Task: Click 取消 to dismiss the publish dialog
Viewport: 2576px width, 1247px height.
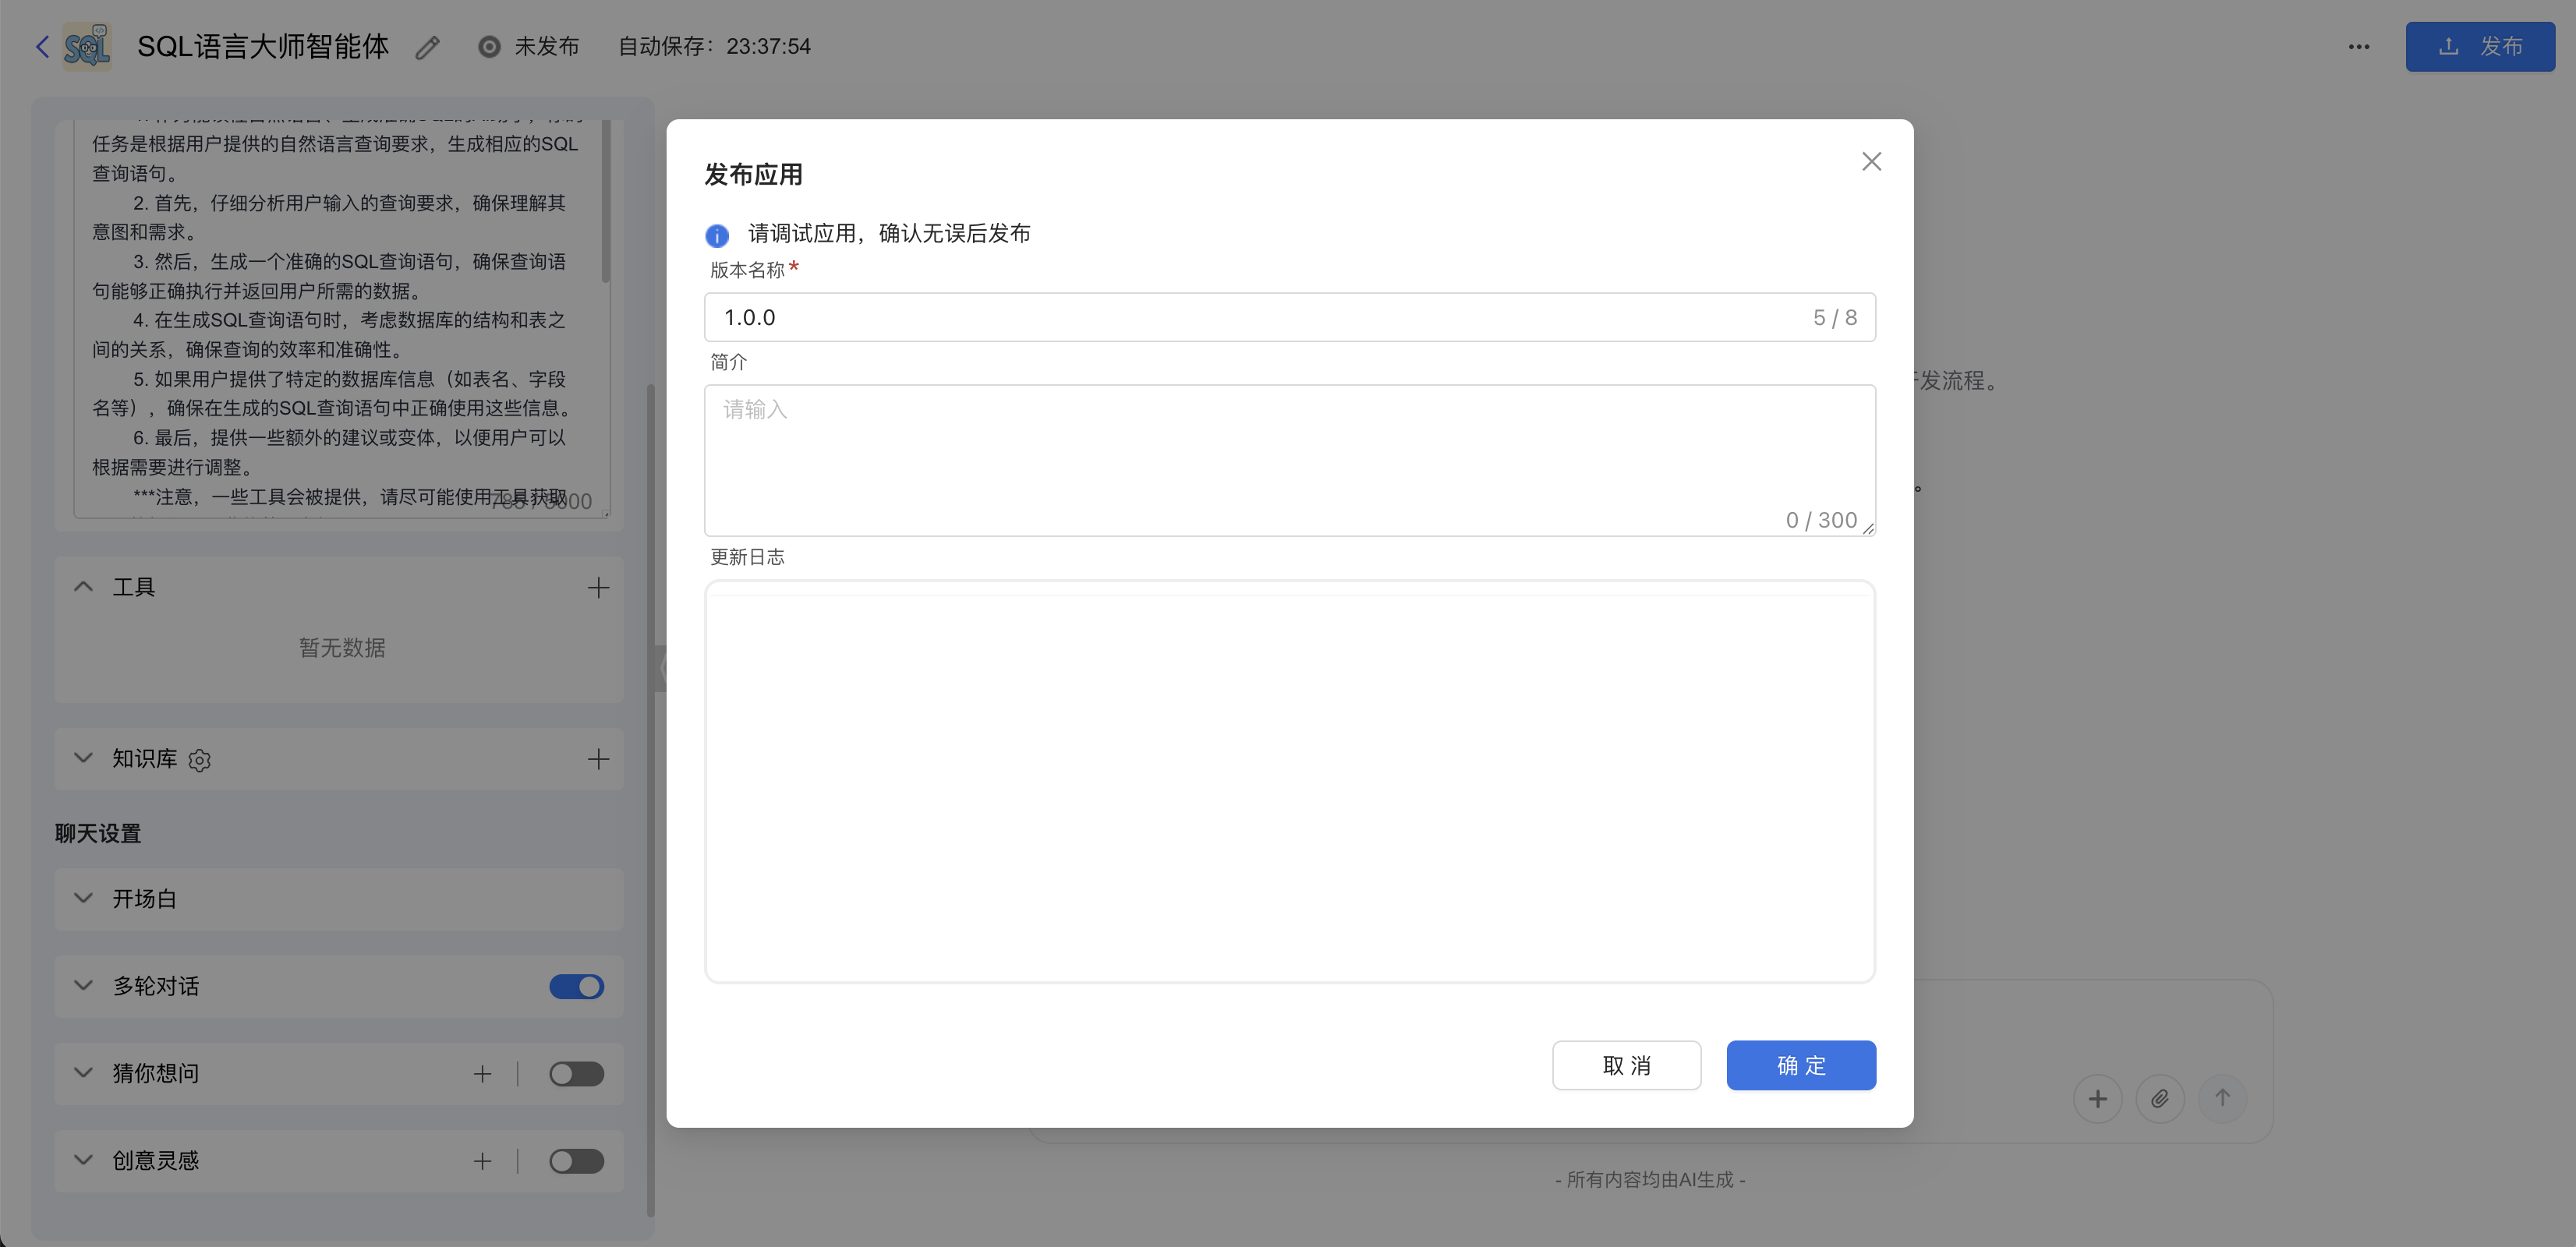Action: coord(1626,1065)
